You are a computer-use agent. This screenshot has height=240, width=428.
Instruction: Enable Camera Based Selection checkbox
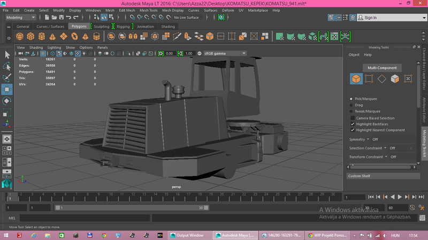point(353,118)
